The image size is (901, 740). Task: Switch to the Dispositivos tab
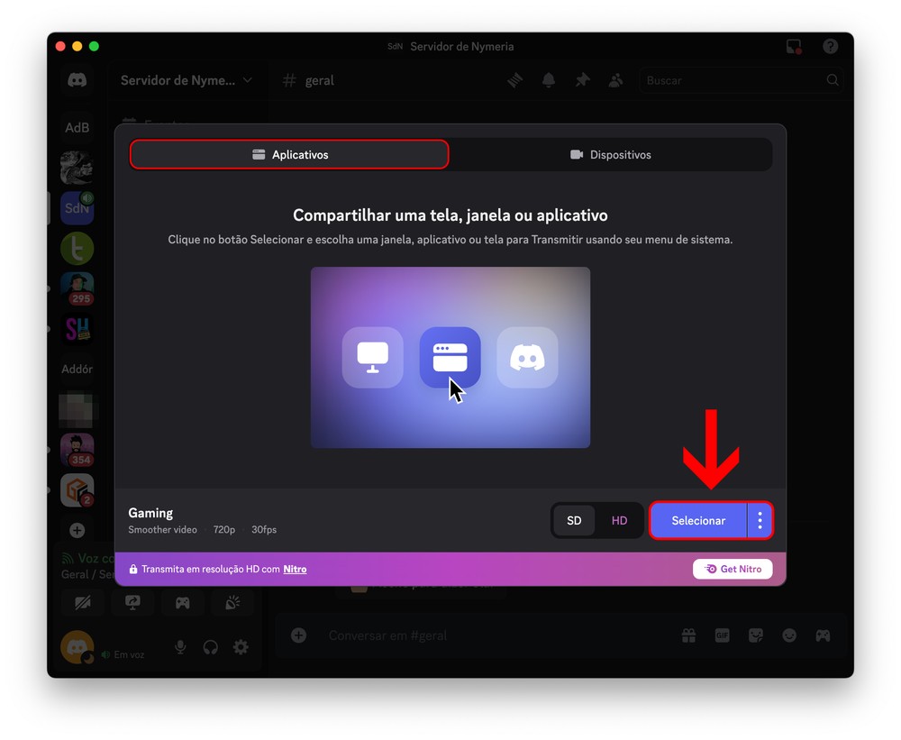click(610, 155)
